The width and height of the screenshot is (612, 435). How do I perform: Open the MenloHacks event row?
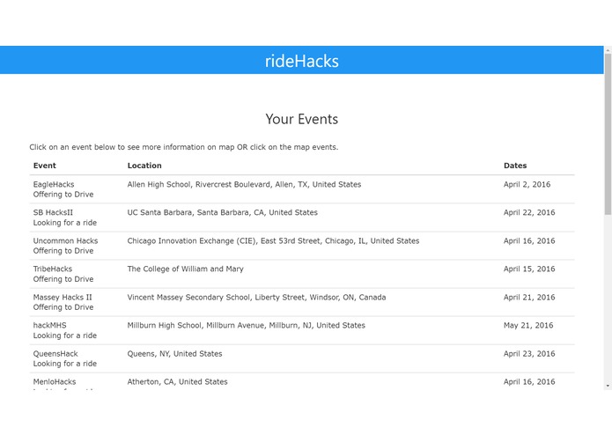tap(302, 381)
